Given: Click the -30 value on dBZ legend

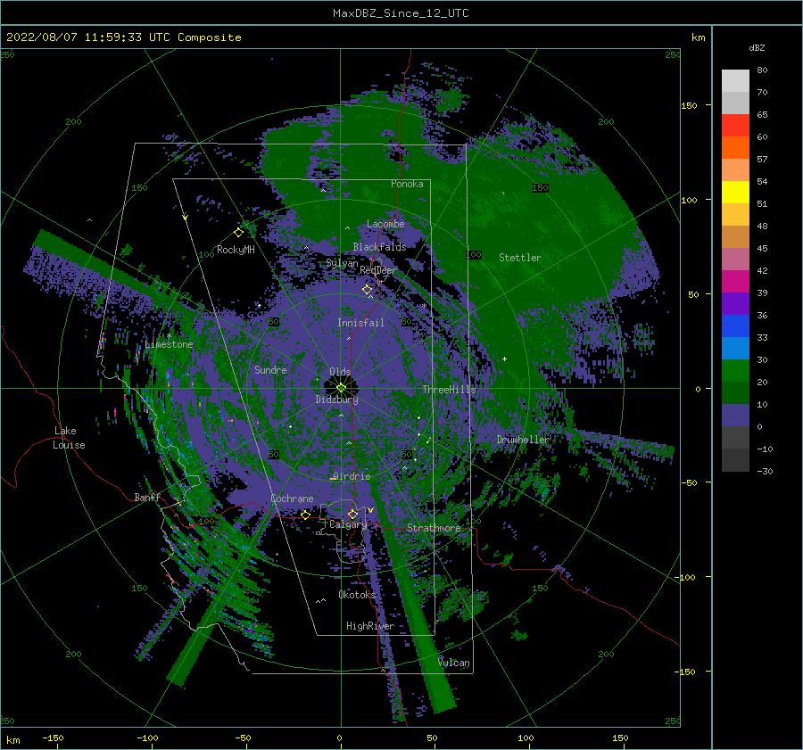Looking at the screenshot, I should point(765,471).
